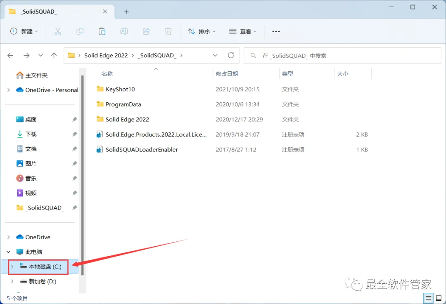Open 下载 Downloads quick access
This screenshot has height=304, width=446.
(x=26, y=134)
